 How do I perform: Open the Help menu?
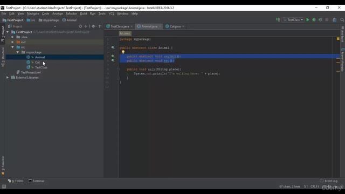click(x=134, y=13)
